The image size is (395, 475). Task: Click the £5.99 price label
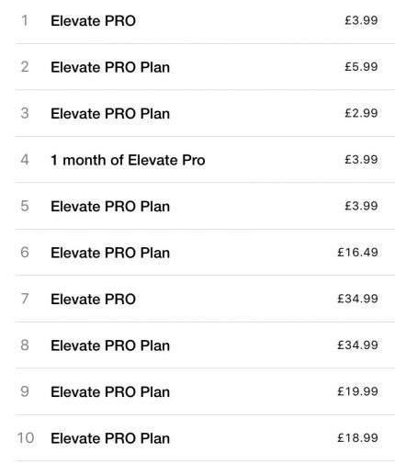[361, 67]
